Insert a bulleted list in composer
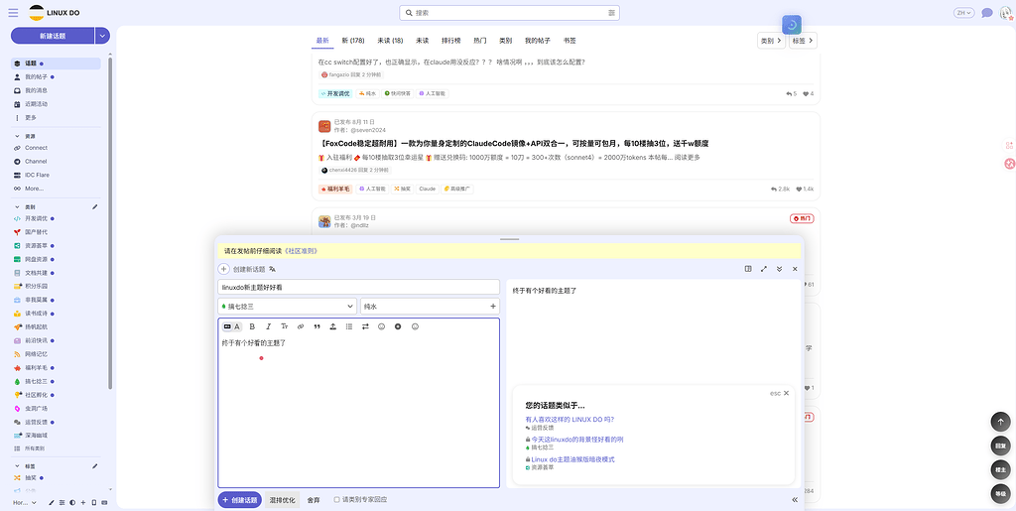Image resolution: width=1016 pixels, height=511 pixels. tap(349, 326)
